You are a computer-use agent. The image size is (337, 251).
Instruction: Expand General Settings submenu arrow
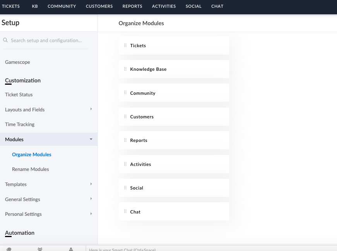click(91, 199)
